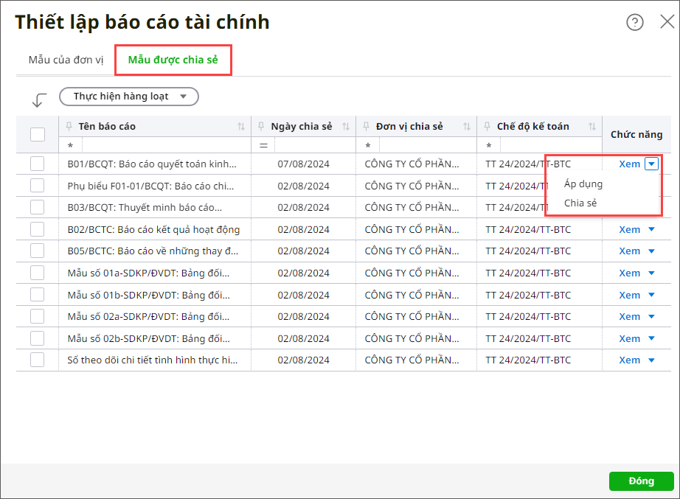
Task: Check the Sổ theo dõi chi tiết row
Action: tap(38, 360)
